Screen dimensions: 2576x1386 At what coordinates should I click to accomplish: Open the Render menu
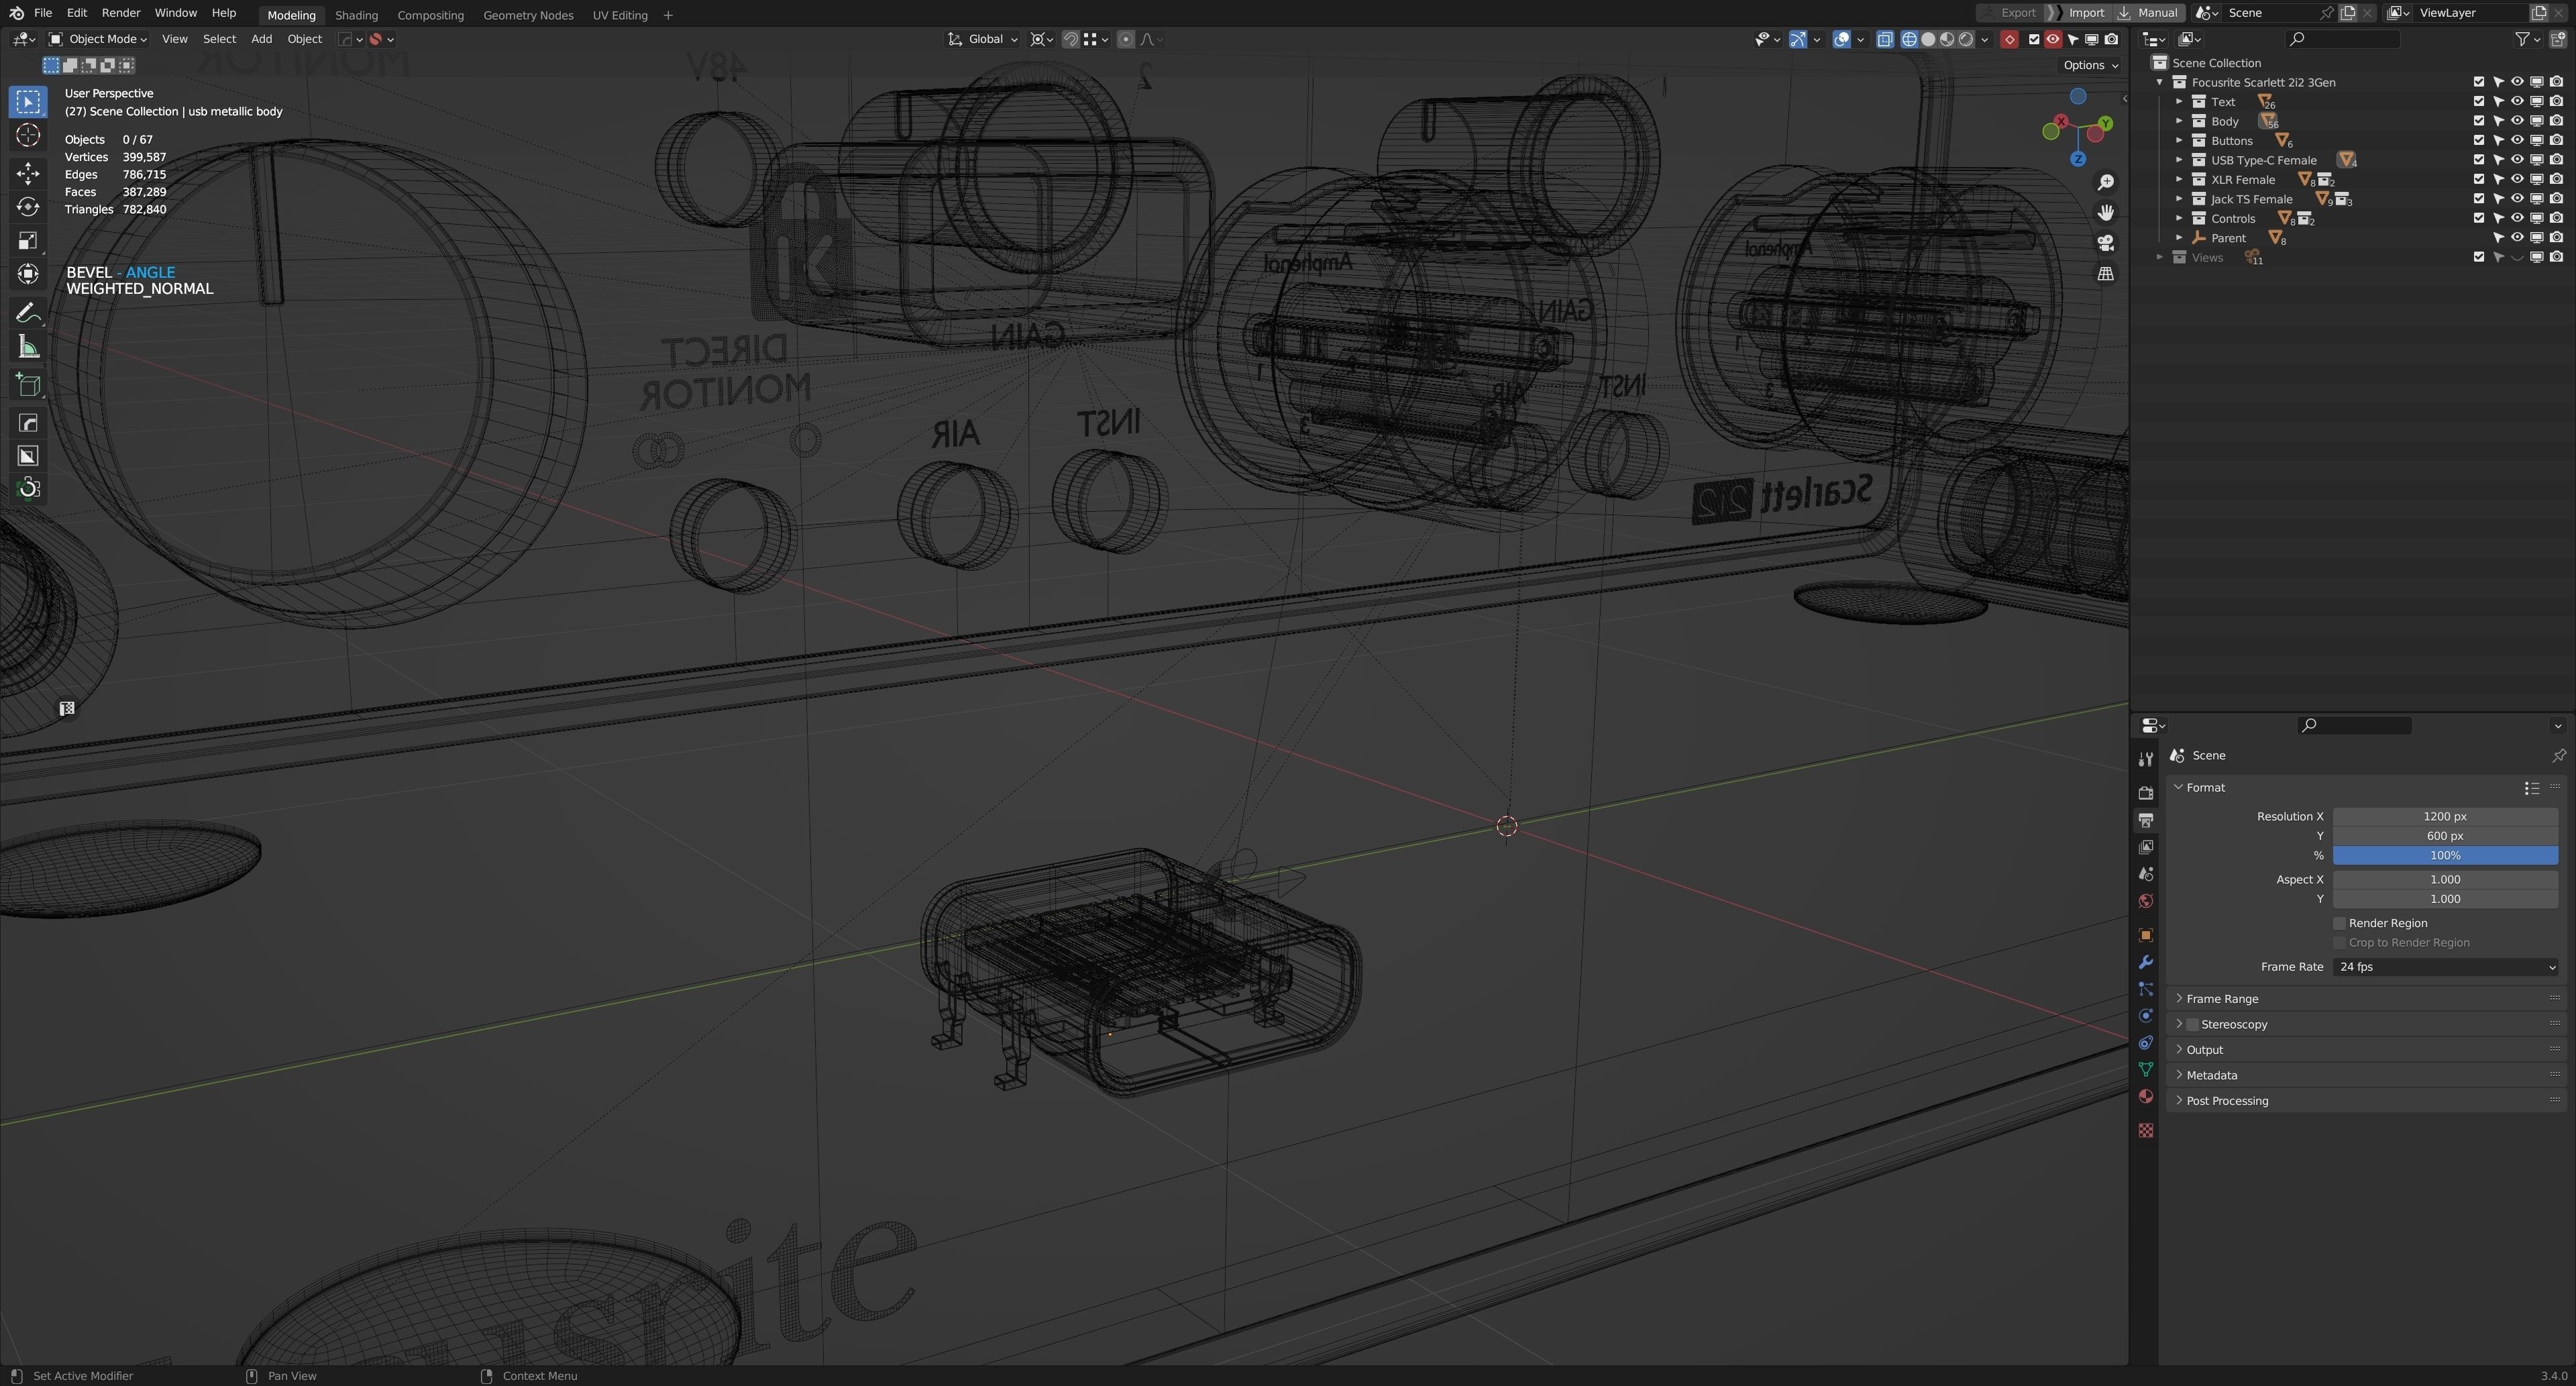(121, 13)
